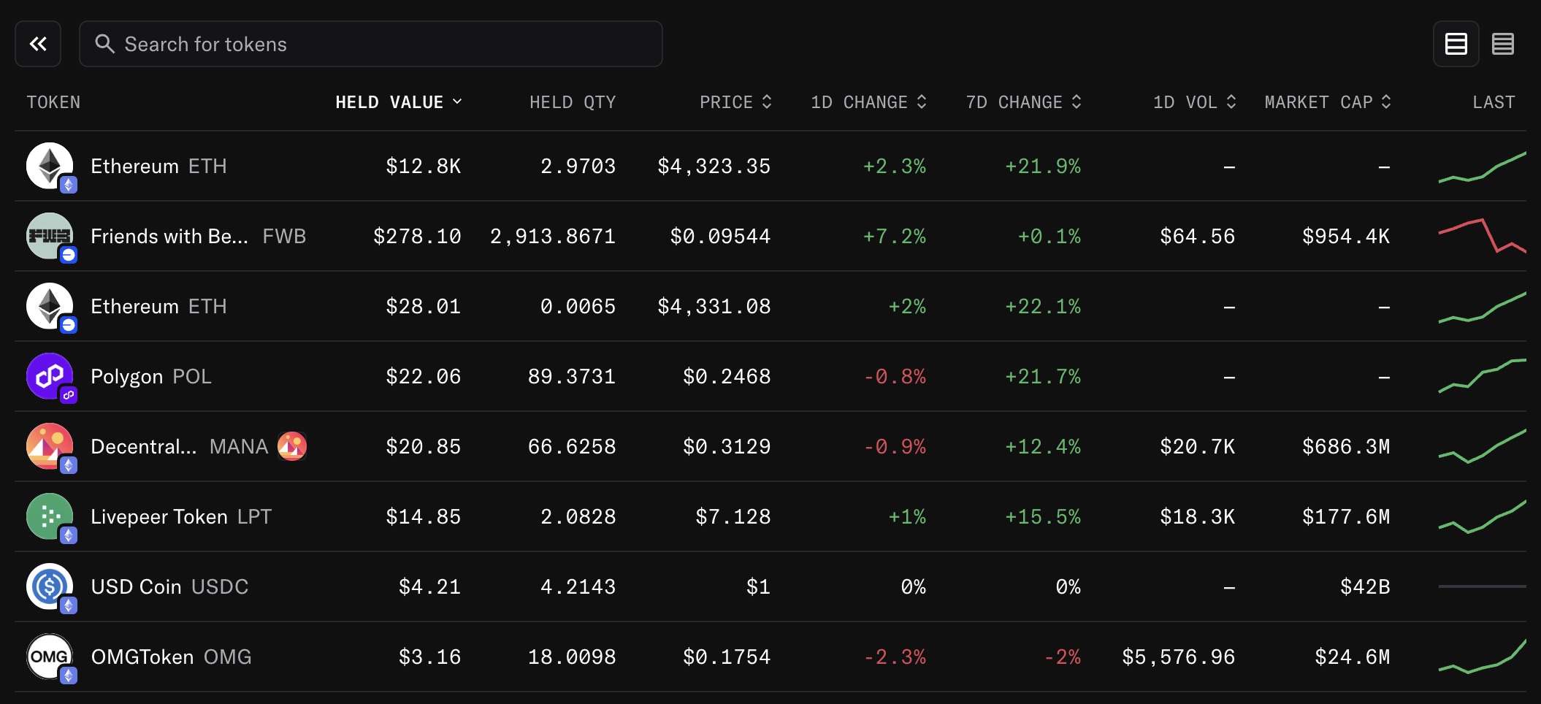The width and height of the screenshot is (1541, 704).
Task: Click Ethereum sparkline in $12.8K row
Action: tap(1482, 167)
